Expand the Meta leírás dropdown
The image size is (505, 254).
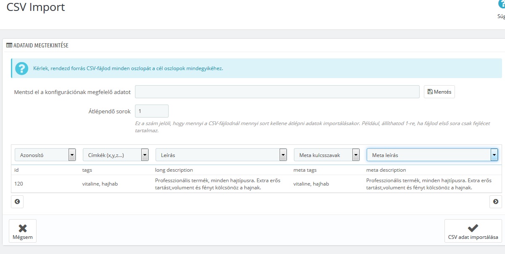[x=494, y=155]
